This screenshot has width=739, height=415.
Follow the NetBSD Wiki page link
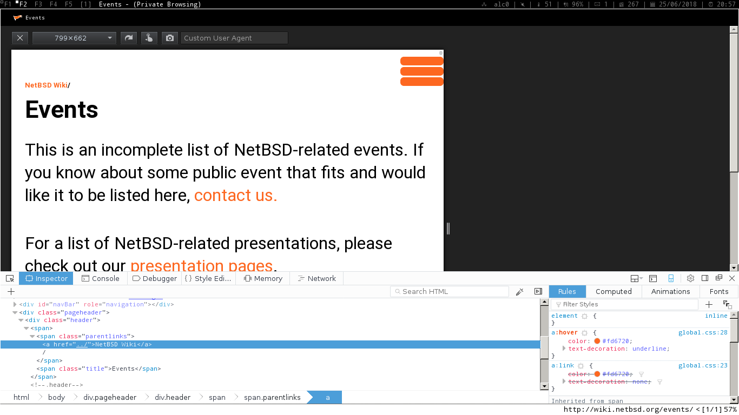(x=46, y=85)
